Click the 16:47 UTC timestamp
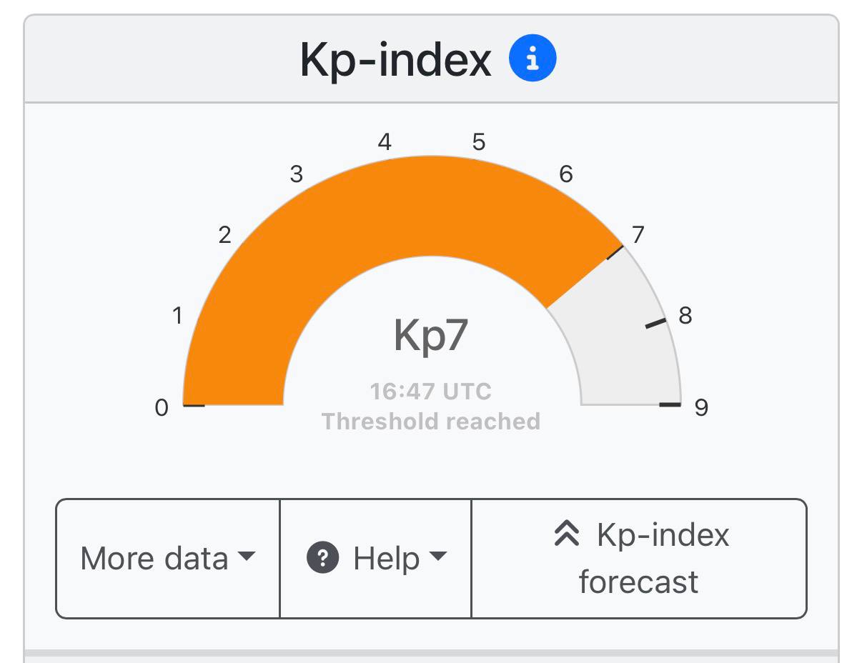 tap(430, 392)
